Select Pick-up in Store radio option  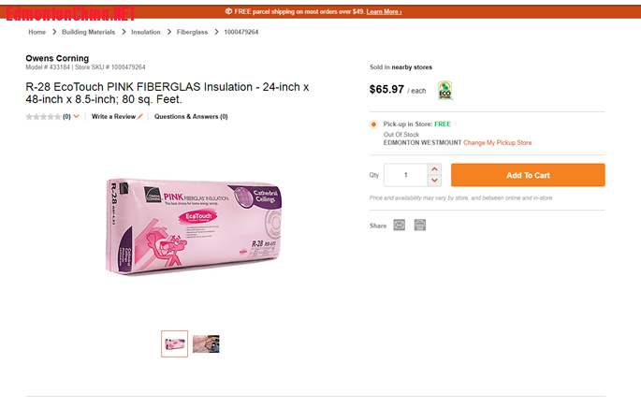[374, 124]
